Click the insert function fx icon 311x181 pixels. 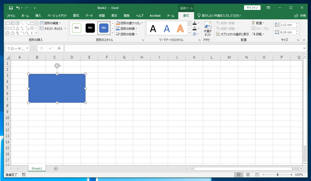(59, 48)
